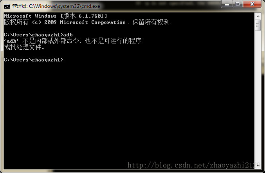This screenshot has height=173, width=265.
Task: Click the Microsoft Windows version header line
Action: 55,16
